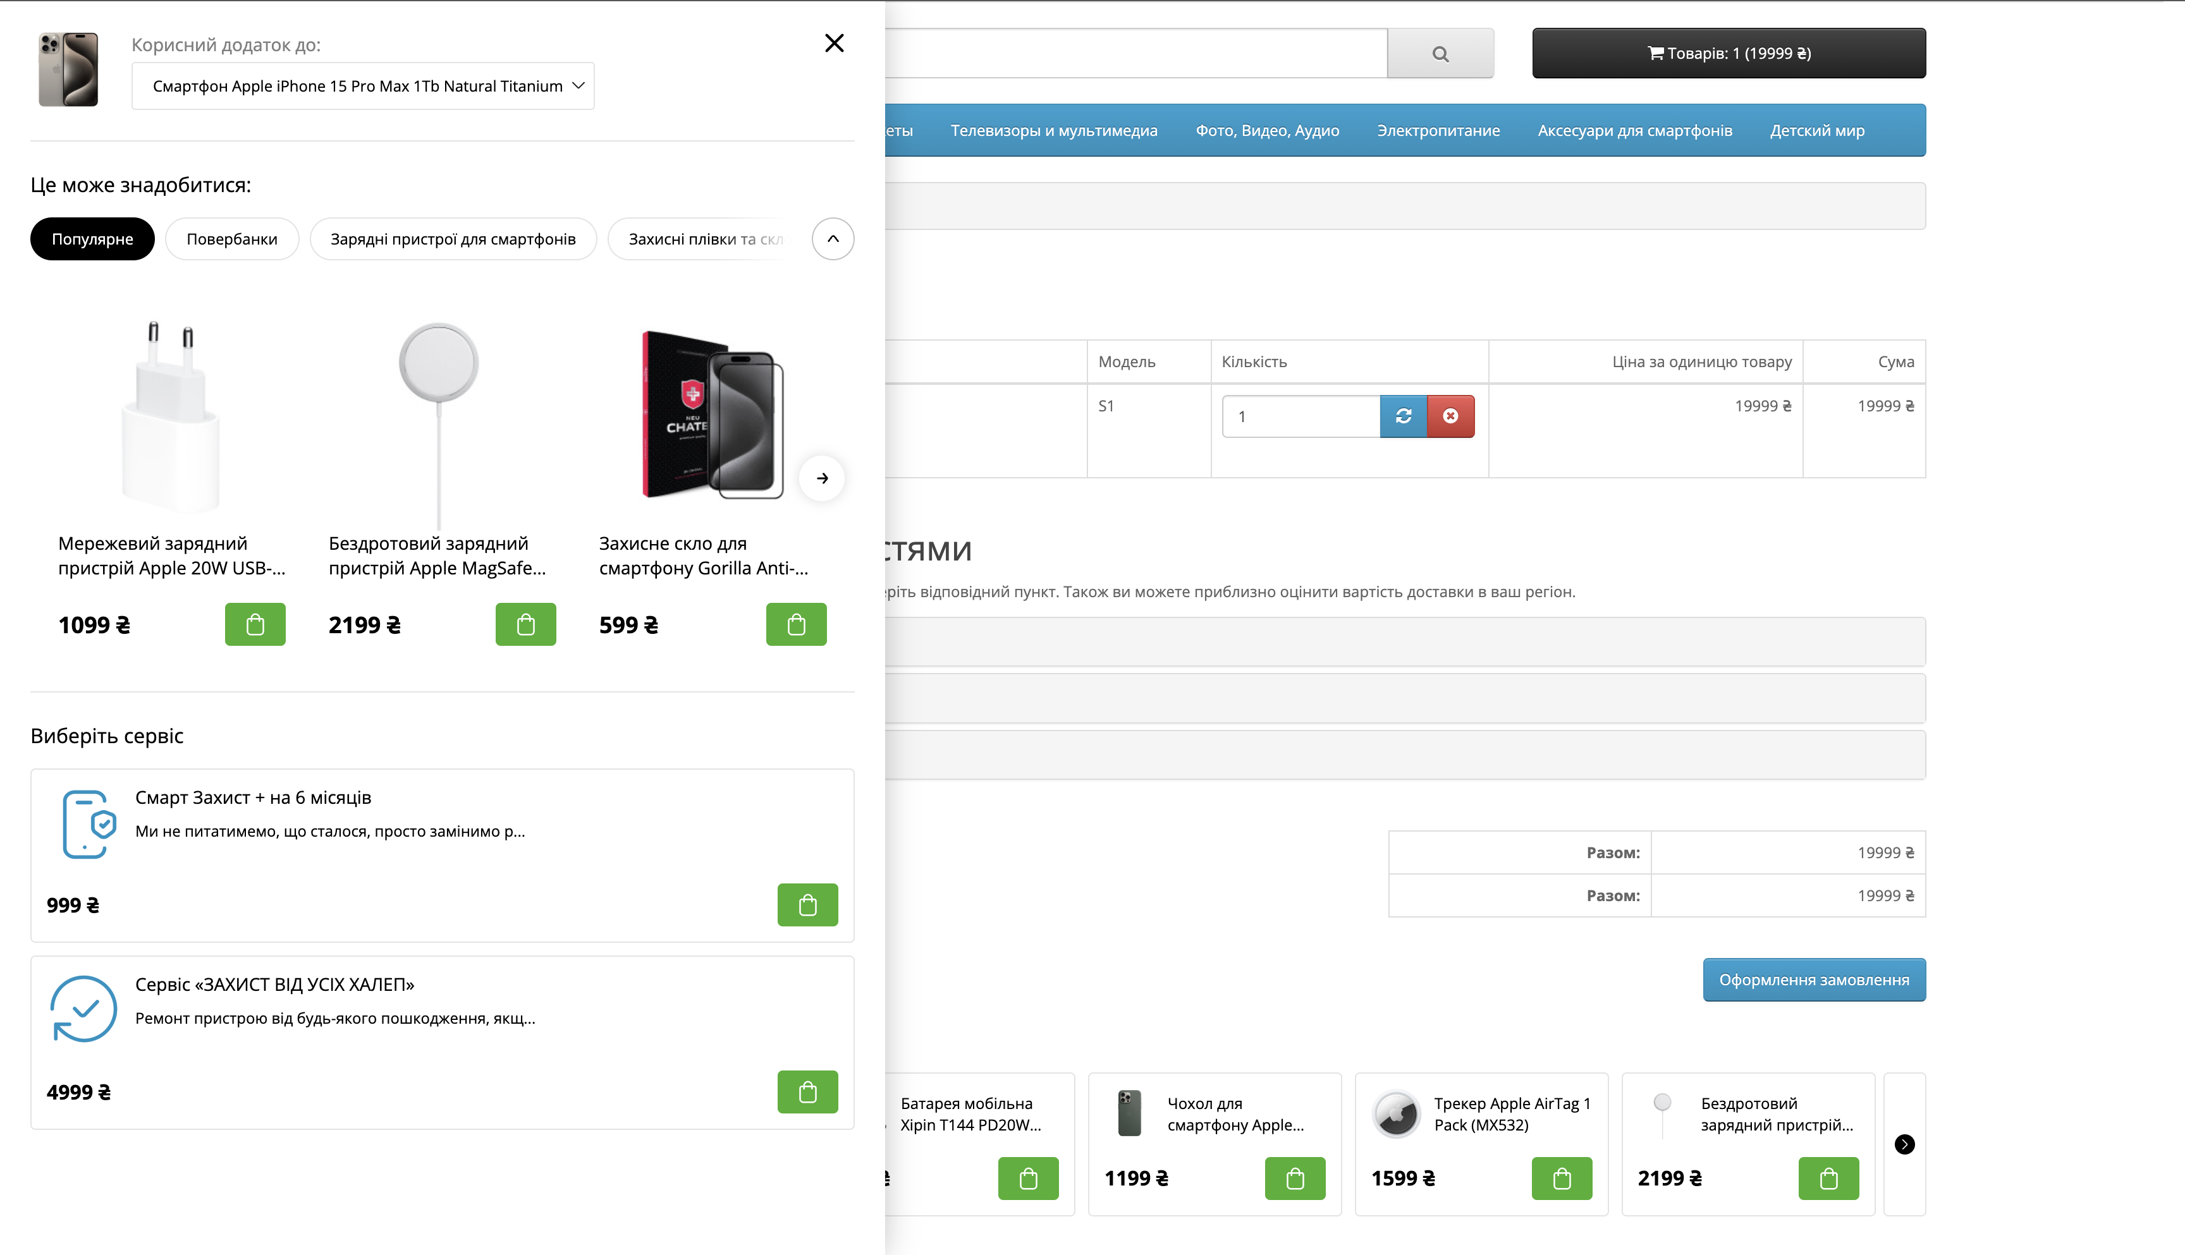Add AirTag tracker to cart
2185x1255 pixels.
click(1561, 1177)
